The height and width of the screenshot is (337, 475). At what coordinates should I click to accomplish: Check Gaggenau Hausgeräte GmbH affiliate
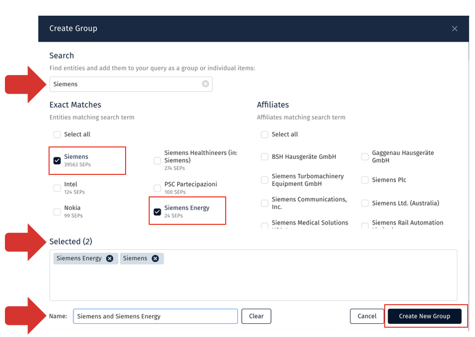365,157
